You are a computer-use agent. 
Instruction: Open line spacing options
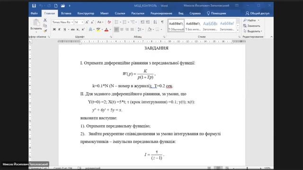coord(140,29)
